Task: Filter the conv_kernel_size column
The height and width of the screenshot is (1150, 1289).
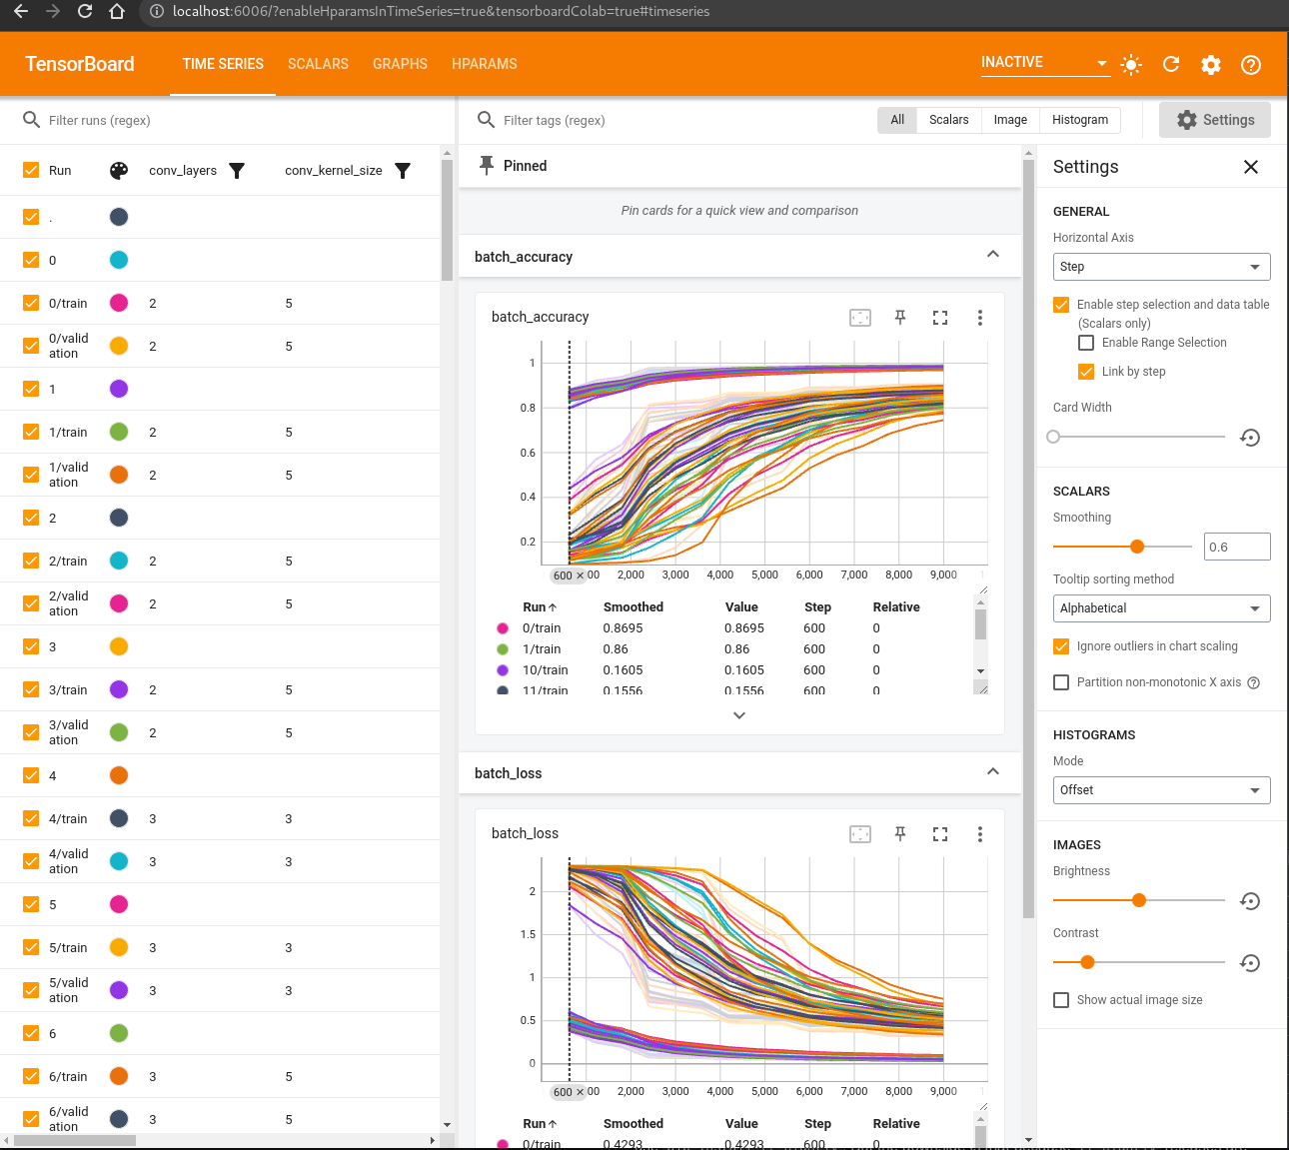Action: point(403,171)
